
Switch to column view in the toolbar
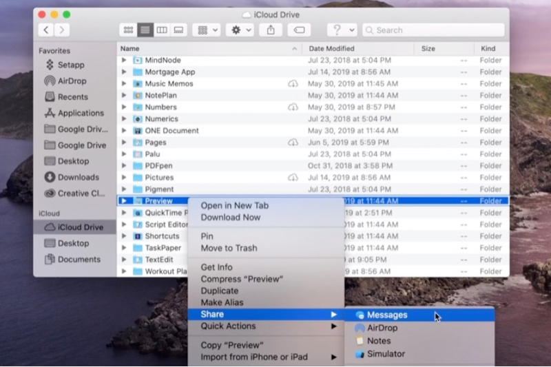(x=162, y=30)
